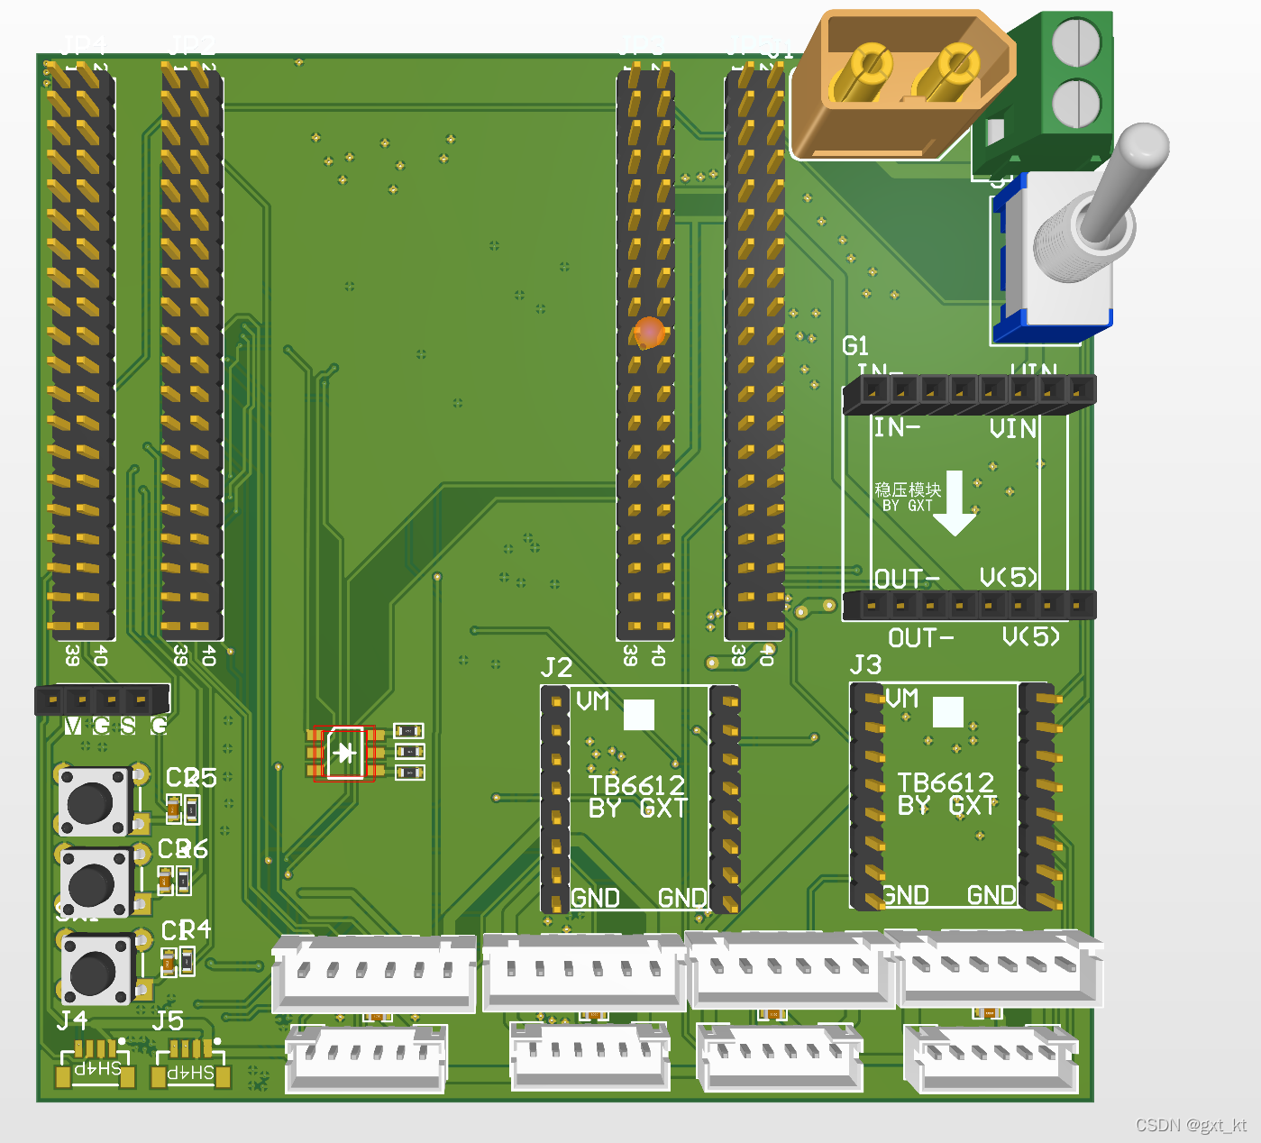This screenshot has width=1261, height=1143.
Task: Click the J3 designator label
Action: (x=865, y=665)
